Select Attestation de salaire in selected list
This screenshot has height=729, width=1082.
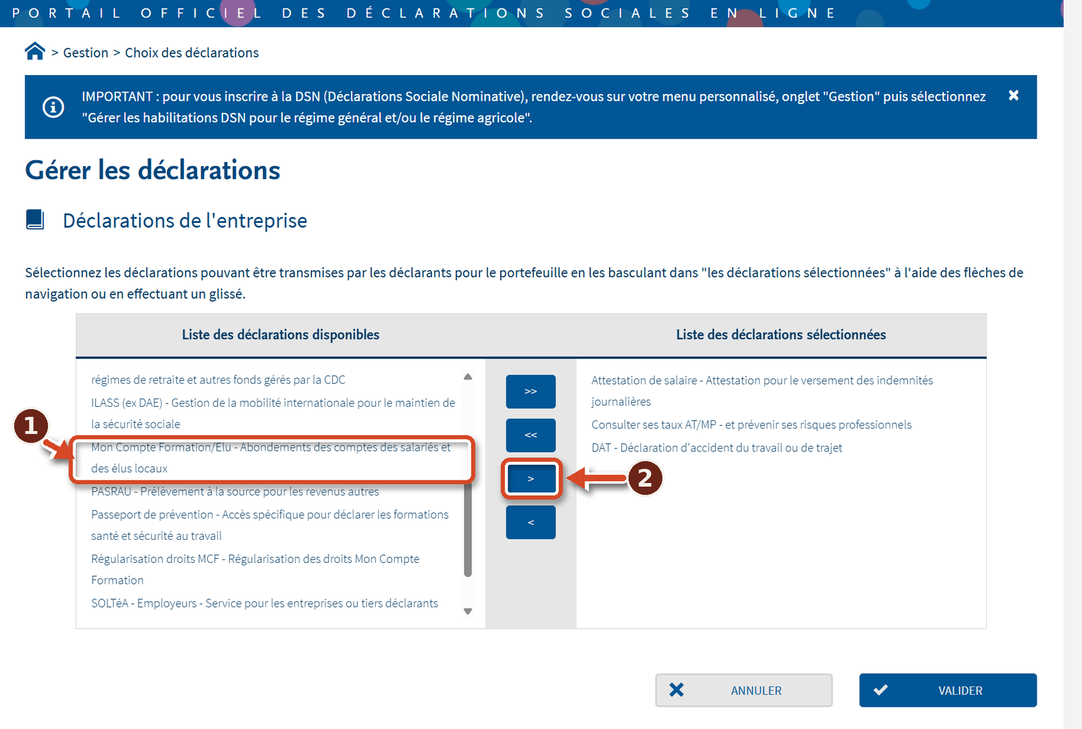(762, 391)
